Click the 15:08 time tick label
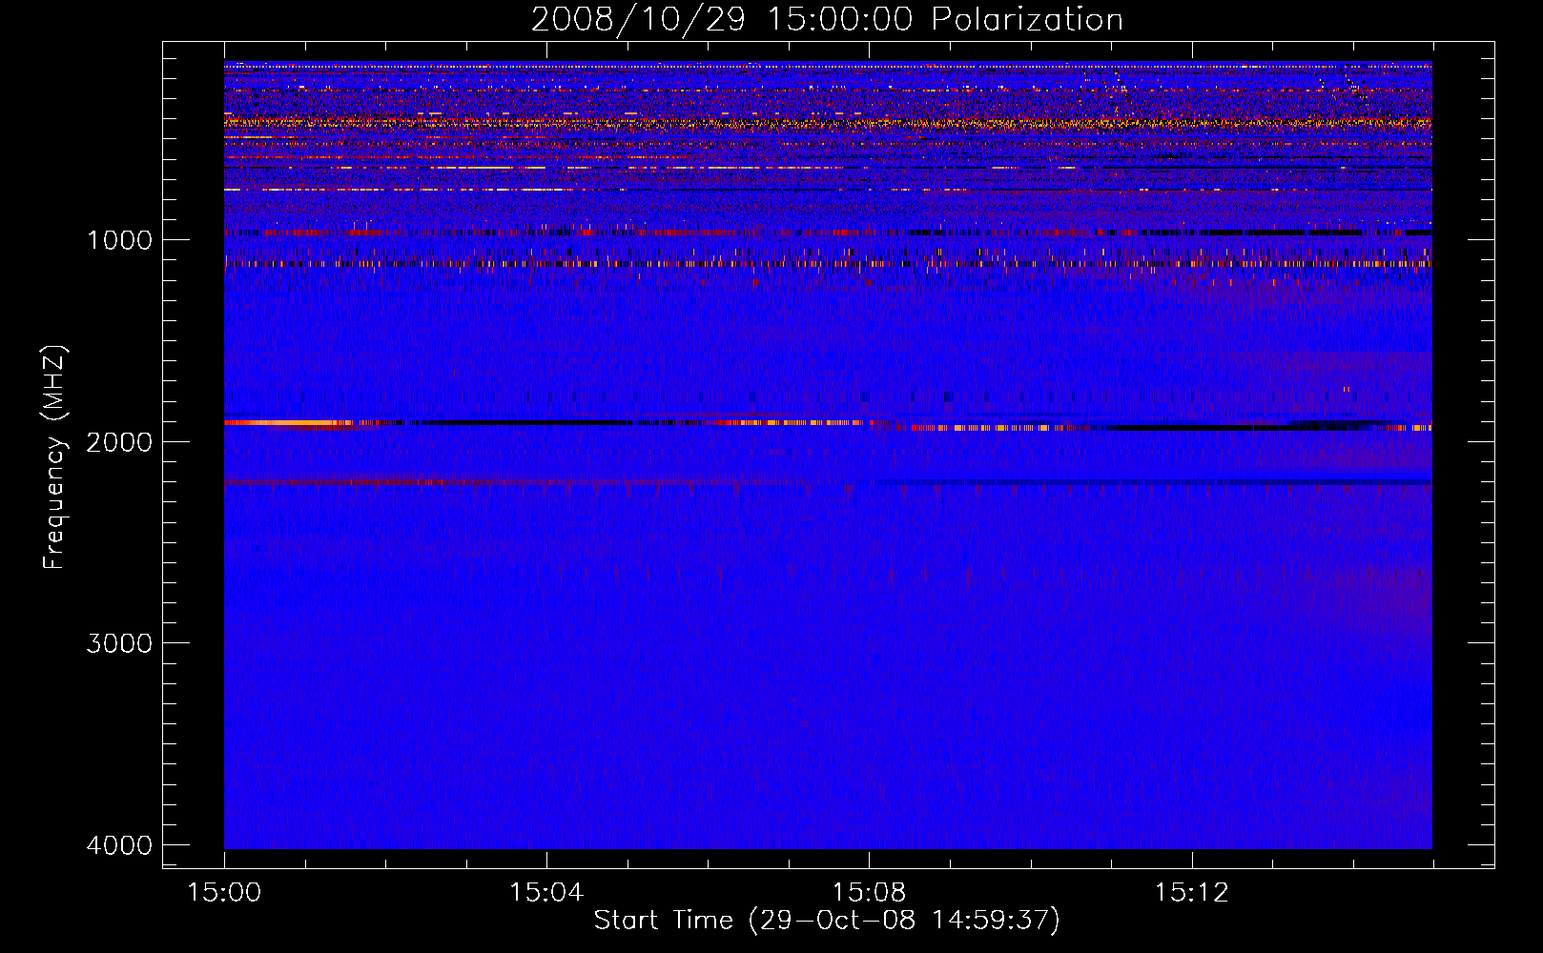The width and height of the screenshot is (1543, 953). click(869, 893)
